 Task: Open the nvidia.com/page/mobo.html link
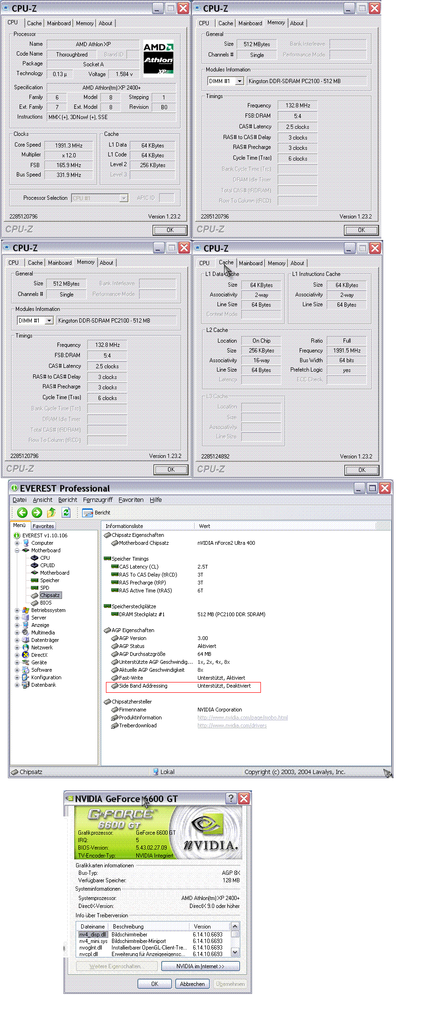point(243,717)
